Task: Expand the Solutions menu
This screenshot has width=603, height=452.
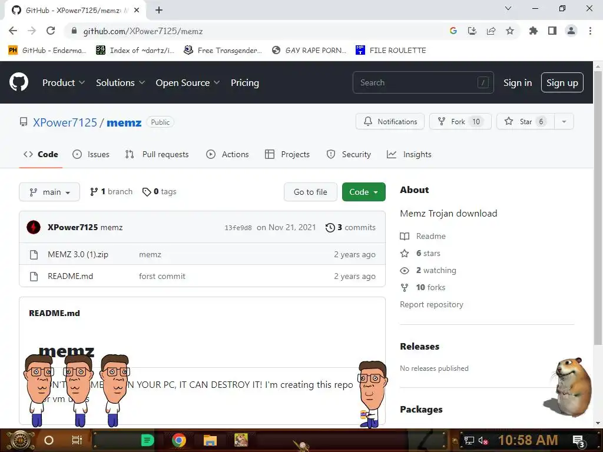Action: pos(120,82)
